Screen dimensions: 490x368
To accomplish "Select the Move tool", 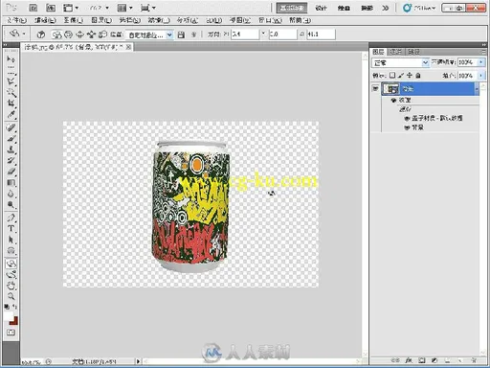I will point(11,59).
